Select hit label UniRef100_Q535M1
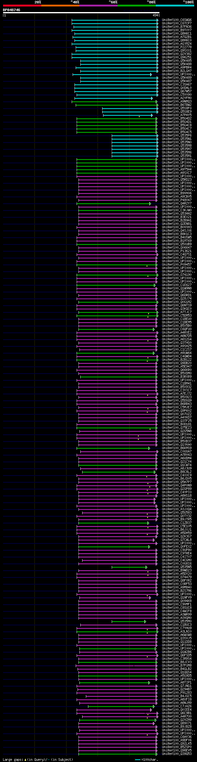Image resolution: width=197 pixels, height=762 pixels. [x=177, y=156]
